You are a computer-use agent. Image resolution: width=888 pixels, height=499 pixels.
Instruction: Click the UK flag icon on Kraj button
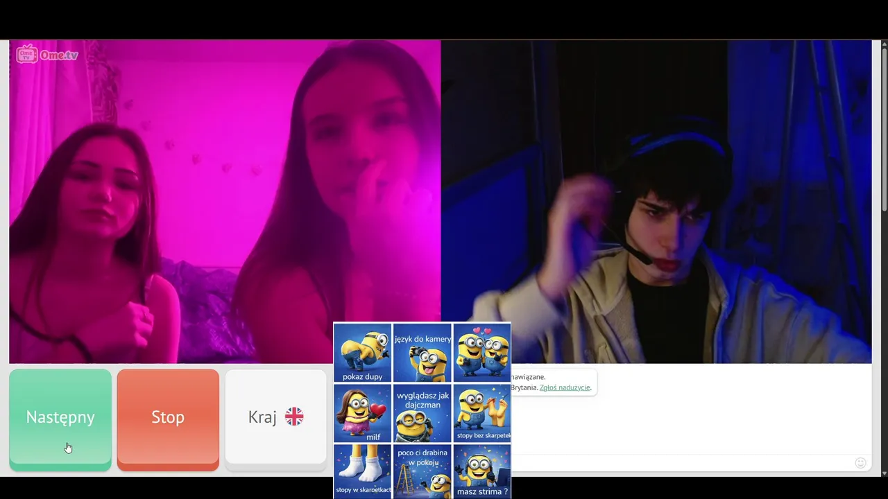tap(294, 417)
